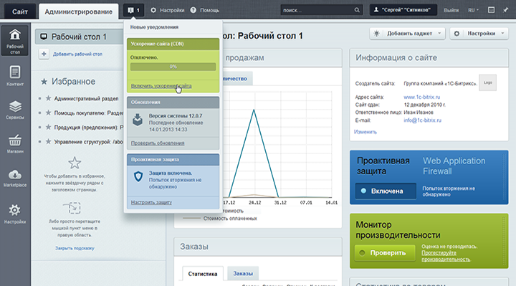Click the Ускорение сайта (CDN) header
This screenshot has width=516, height=286.
click(173, 44)
